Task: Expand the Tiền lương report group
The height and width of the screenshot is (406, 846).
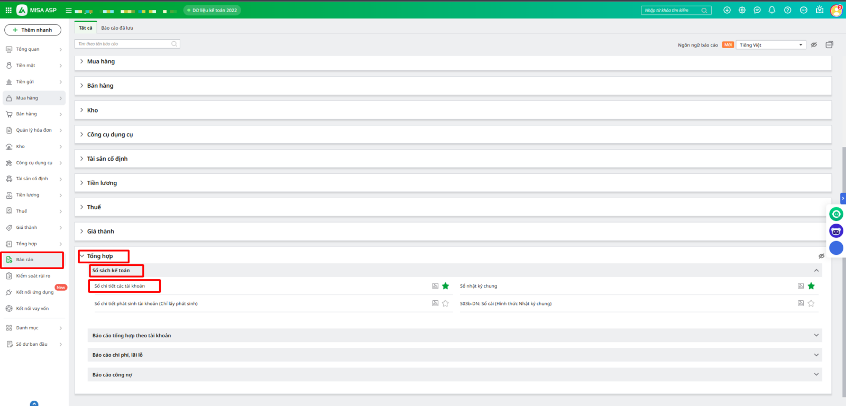Action: click(102, 183)
